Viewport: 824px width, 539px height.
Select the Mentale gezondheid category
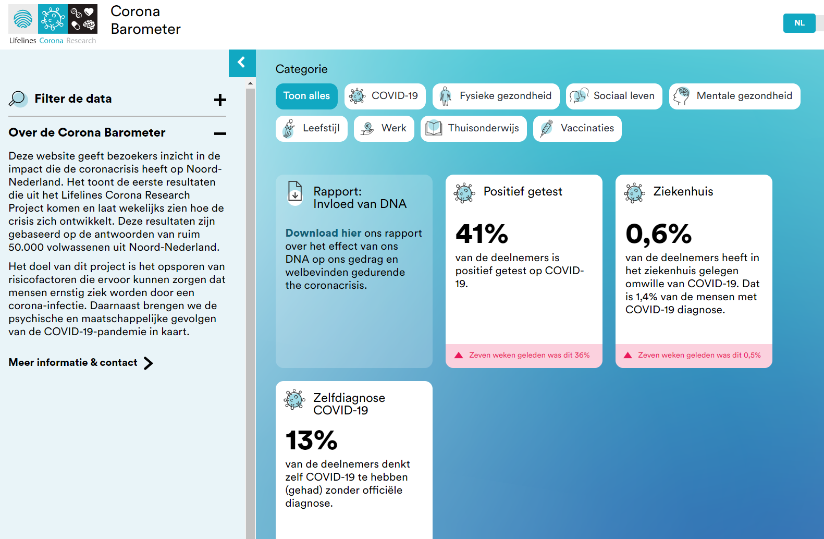734,96
